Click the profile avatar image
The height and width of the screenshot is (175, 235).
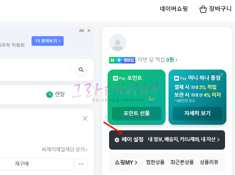point(117,43)
